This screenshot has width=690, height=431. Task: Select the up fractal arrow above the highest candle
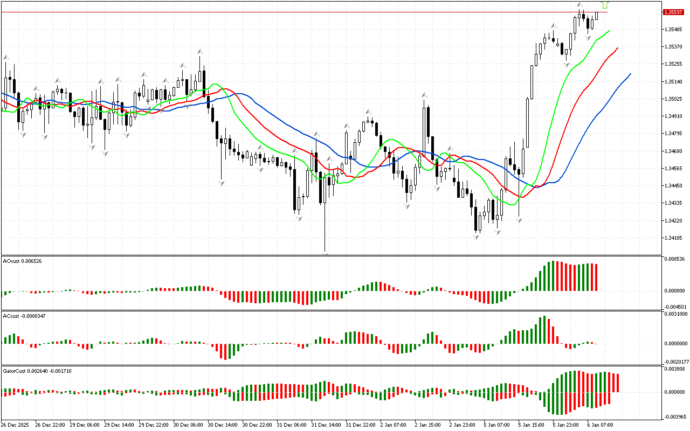[x=580, y=5]
